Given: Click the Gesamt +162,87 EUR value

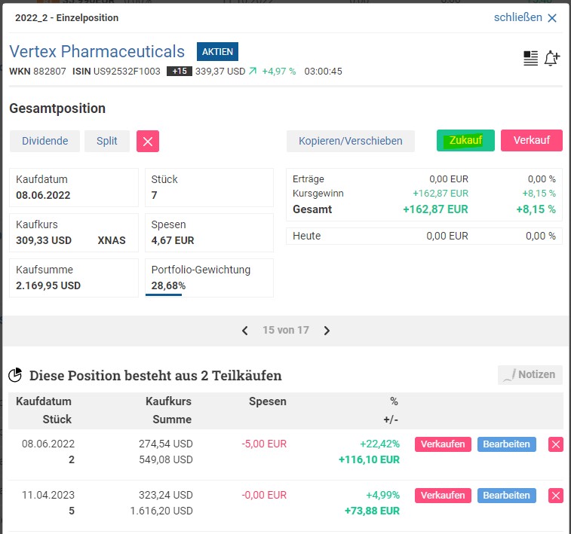Looking at the screenshot, I should (435, 209).
